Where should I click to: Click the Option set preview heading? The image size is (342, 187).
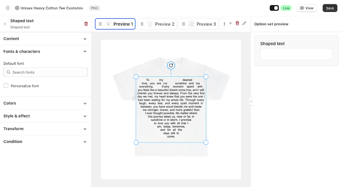(x=271, y=24)
